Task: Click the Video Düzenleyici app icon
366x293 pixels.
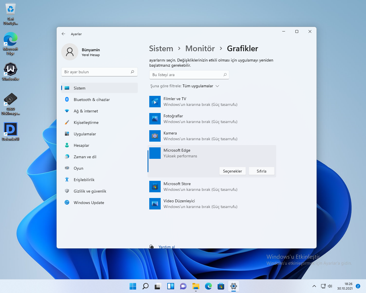Action: 155,204
